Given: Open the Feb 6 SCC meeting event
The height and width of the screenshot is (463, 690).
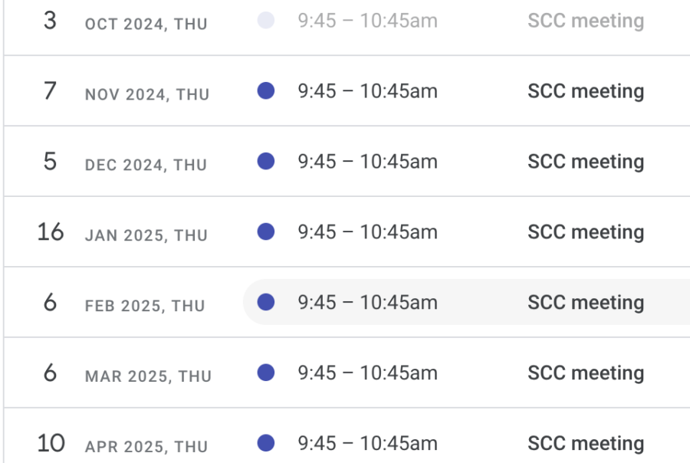Looking at the screenshot, I should (466, 302).
